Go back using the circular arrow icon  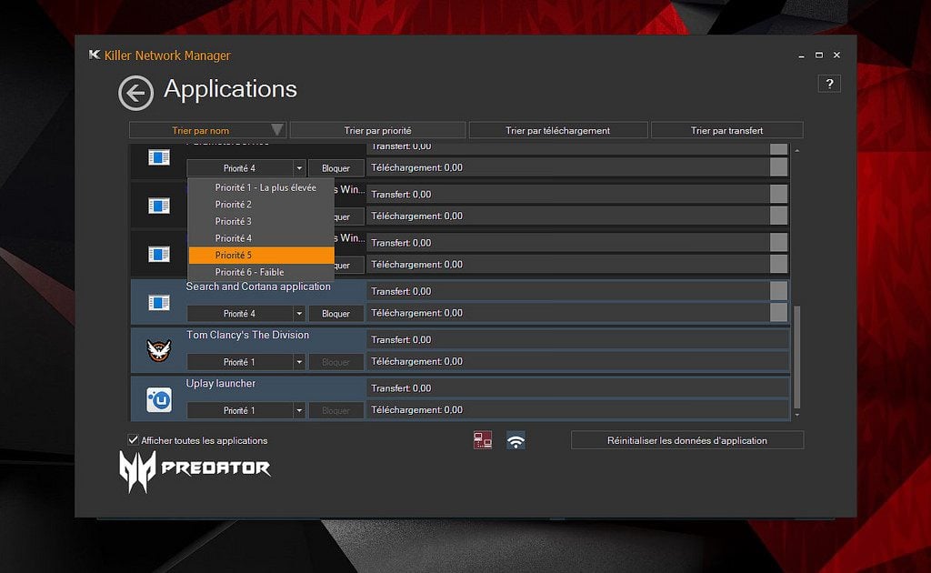pyautogui.click(x=136, y=93)
